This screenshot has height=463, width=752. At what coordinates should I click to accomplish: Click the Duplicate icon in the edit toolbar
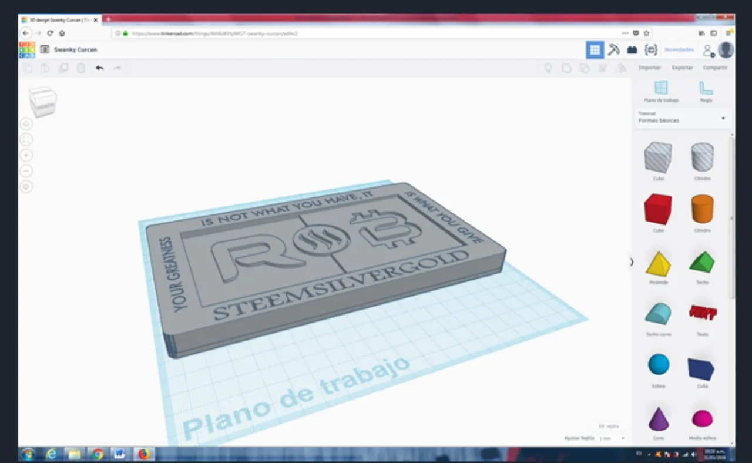click(63, 68)
